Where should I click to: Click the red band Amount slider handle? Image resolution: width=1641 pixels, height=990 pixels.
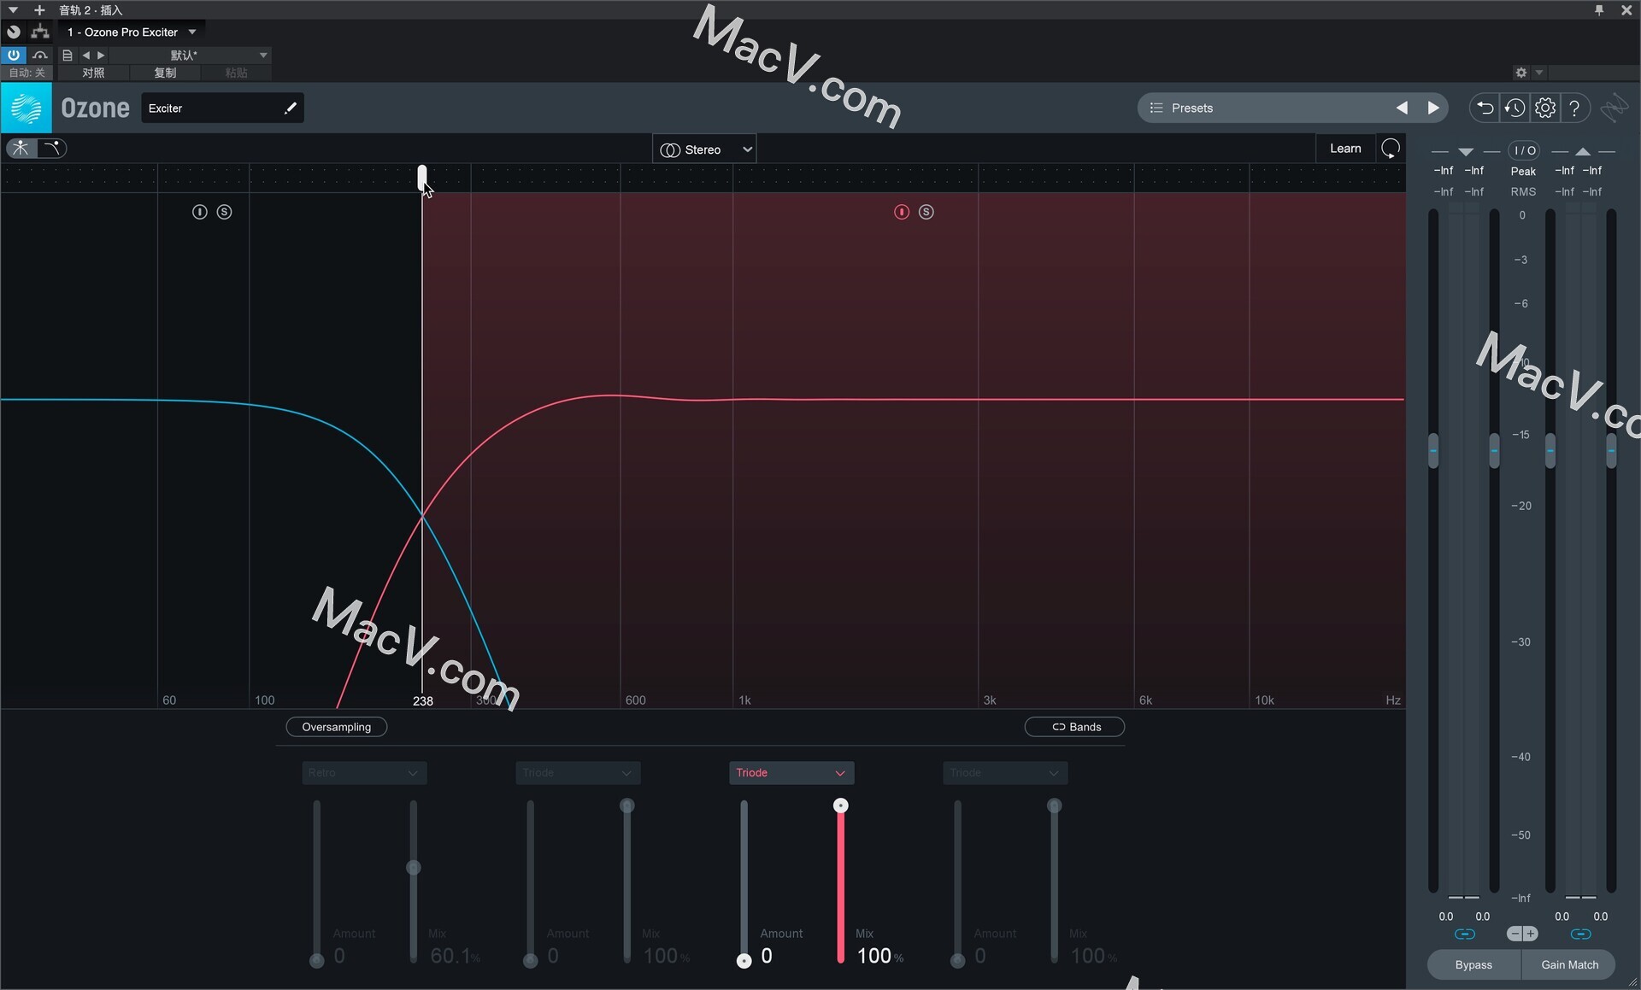744,961
